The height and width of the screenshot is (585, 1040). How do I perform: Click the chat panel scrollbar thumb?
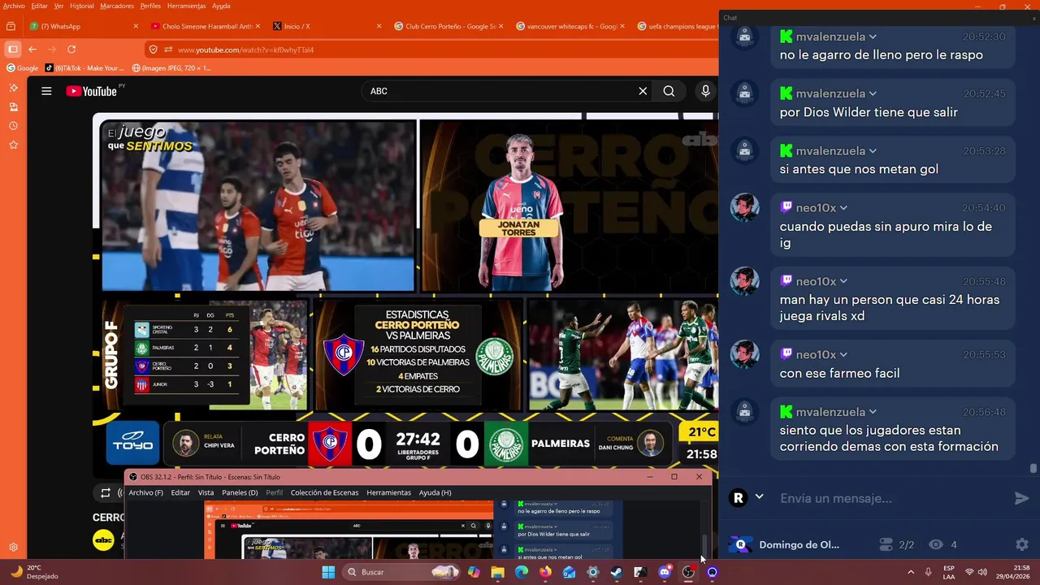pos(1033,468)
